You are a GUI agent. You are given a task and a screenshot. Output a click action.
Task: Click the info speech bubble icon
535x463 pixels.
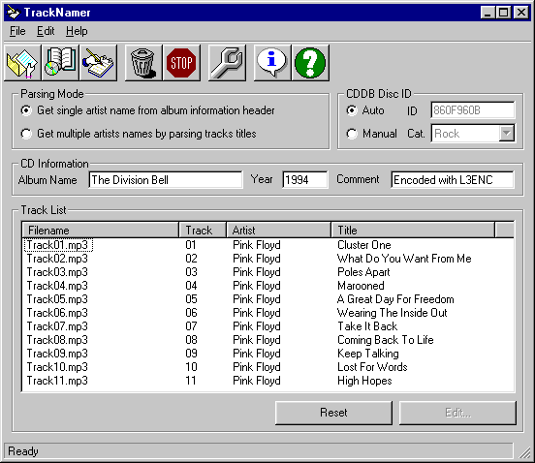point(272,63)
